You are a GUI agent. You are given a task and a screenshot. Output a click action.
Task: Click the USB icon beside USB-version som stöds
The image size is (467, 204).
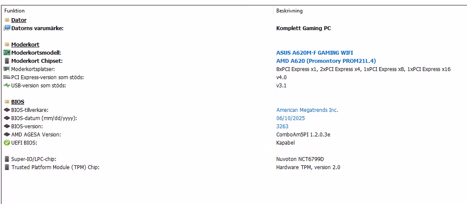point(7,86)
